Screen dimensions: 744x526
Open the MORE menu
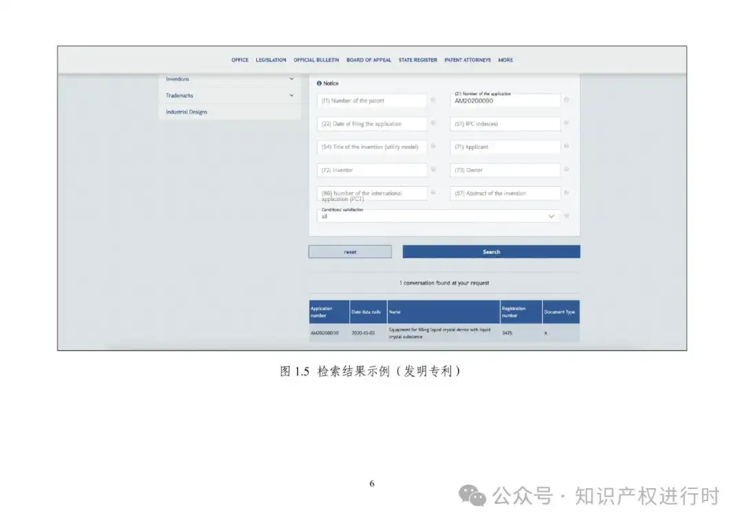tap(506, 60)
